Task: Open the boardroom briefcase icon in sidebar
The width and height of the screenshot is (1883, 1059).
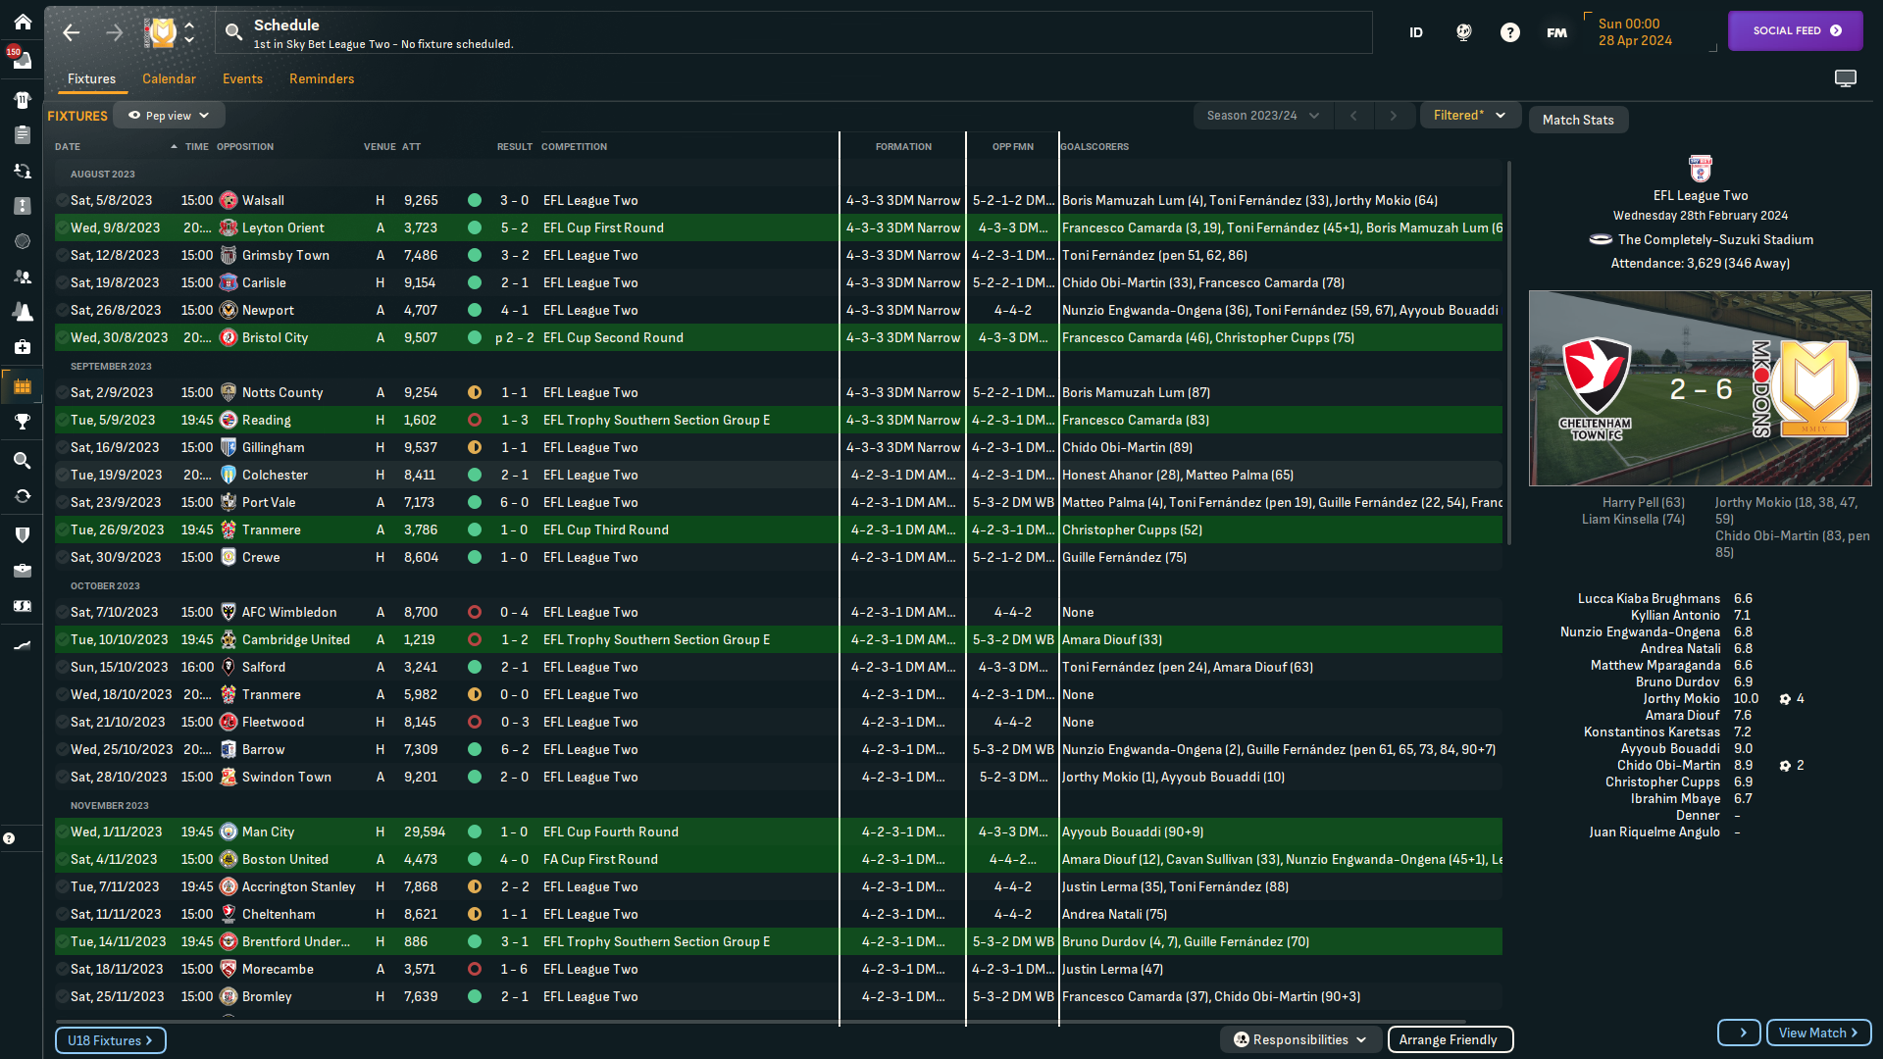Action: [x=22, y=570]
